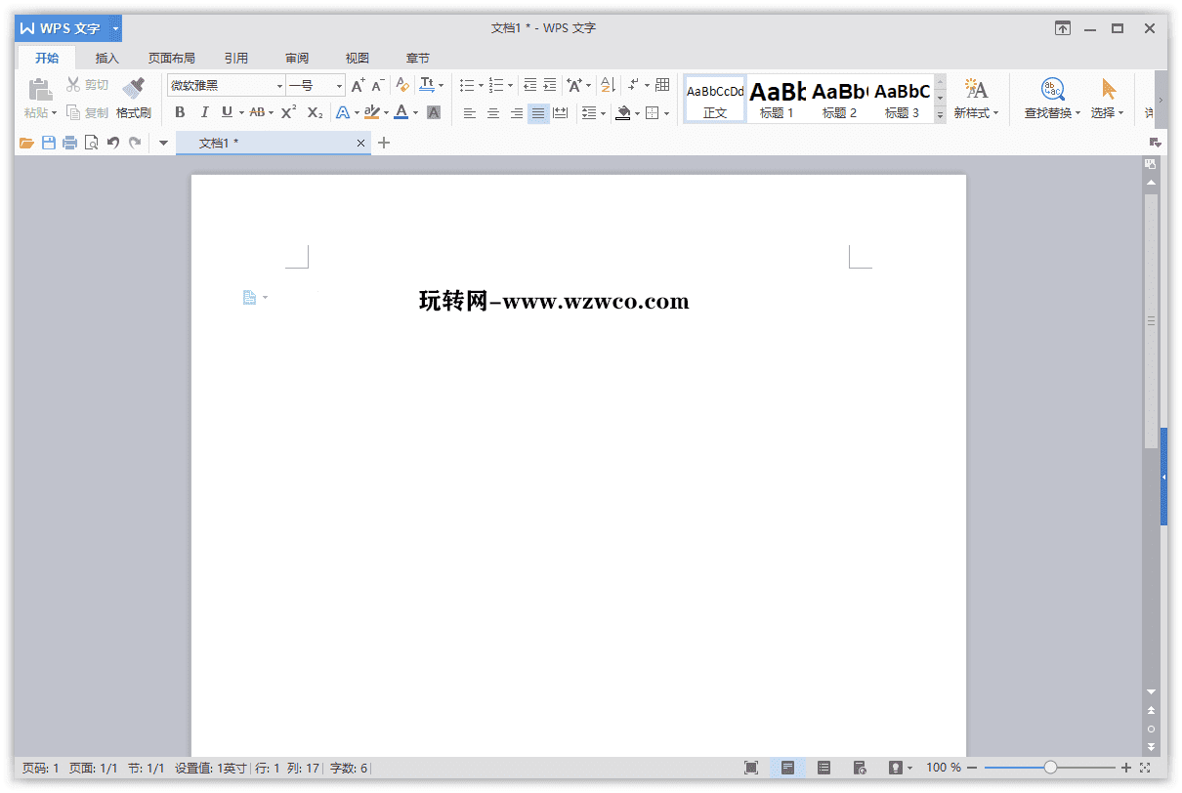Select the Format Painter tool
The width and height of the screenshot is (1182, 793).
pos(133,98)
